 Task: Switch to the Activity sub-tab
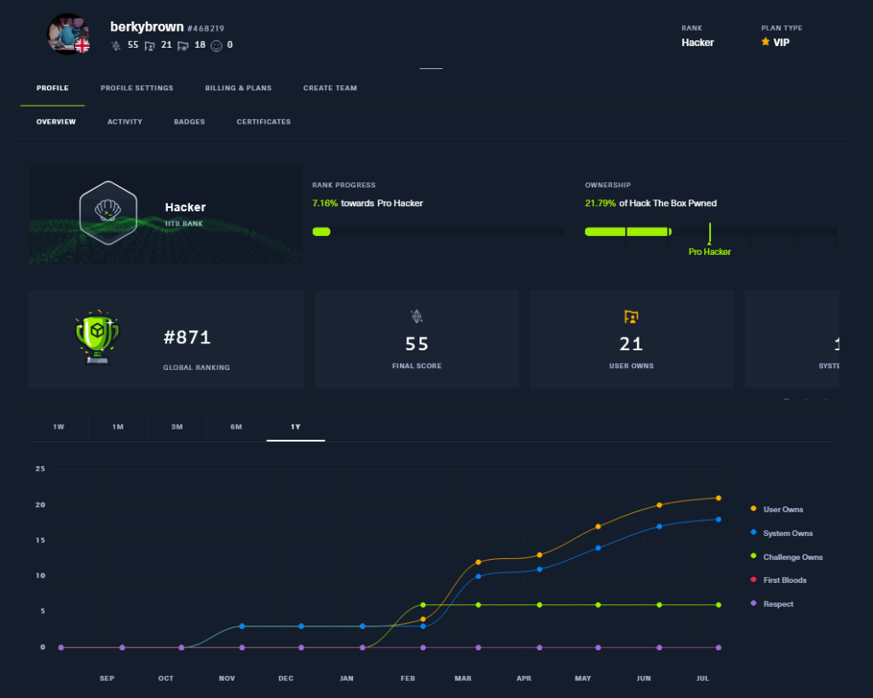(x=124, y=122)
